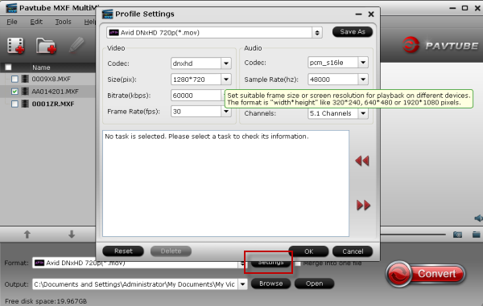The height and width of the screenshot is (306, 483).
Task: Click the Profile Settings dialog title icon
Action: [x=108, y=14]
